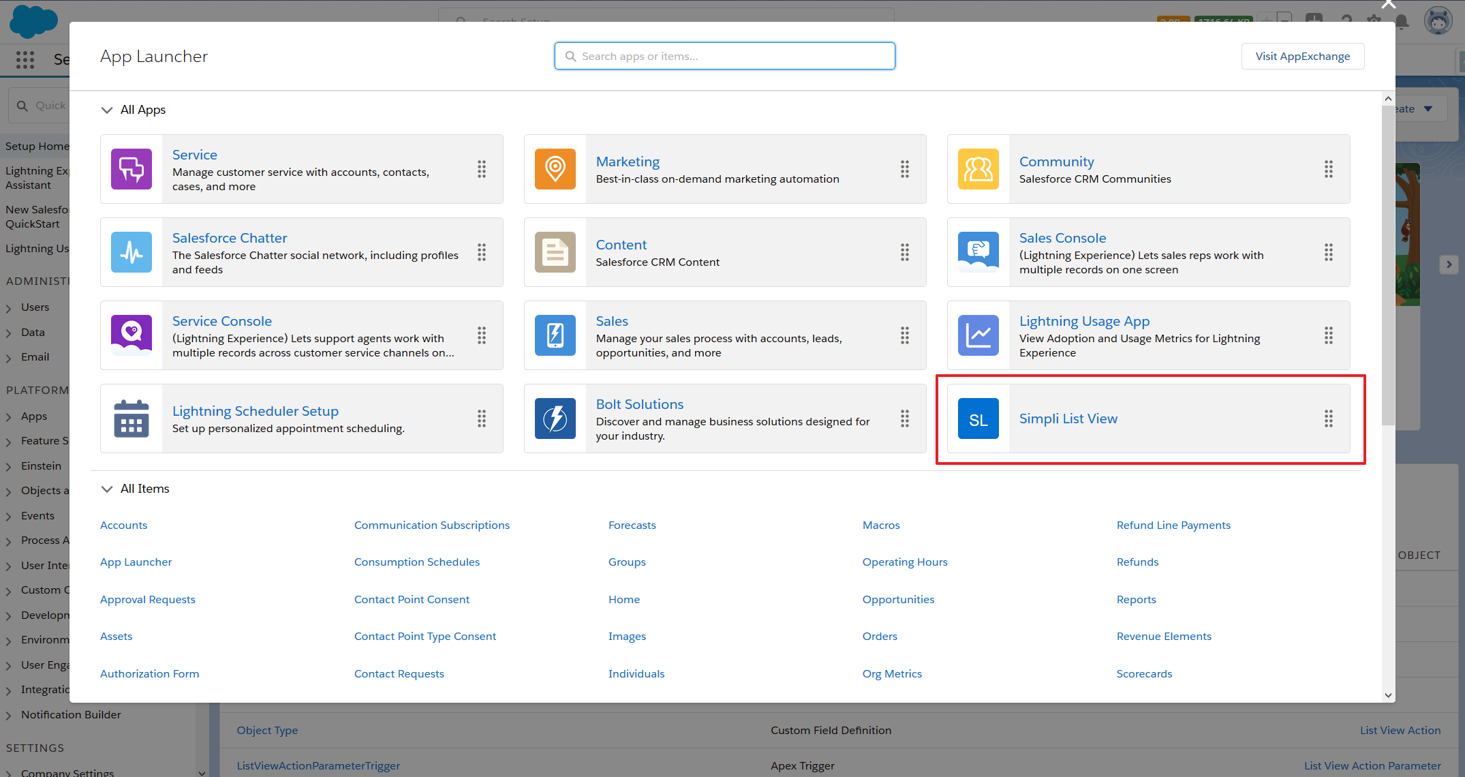Expand the Apps item in Setup sidebar
Image resolution: width=1465 pixels, height=777 pixels.
9,417
